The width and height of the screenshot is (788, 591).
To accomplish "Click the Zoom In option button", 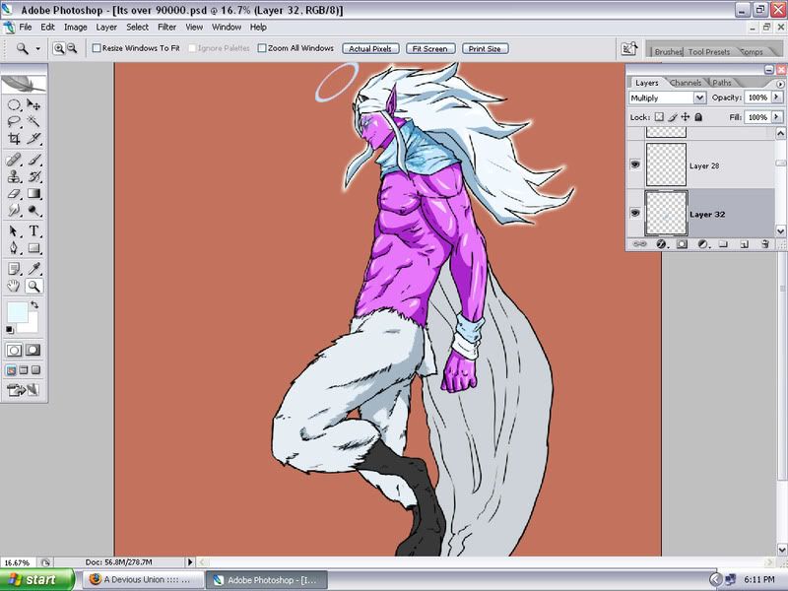I will tap(59, 48).
